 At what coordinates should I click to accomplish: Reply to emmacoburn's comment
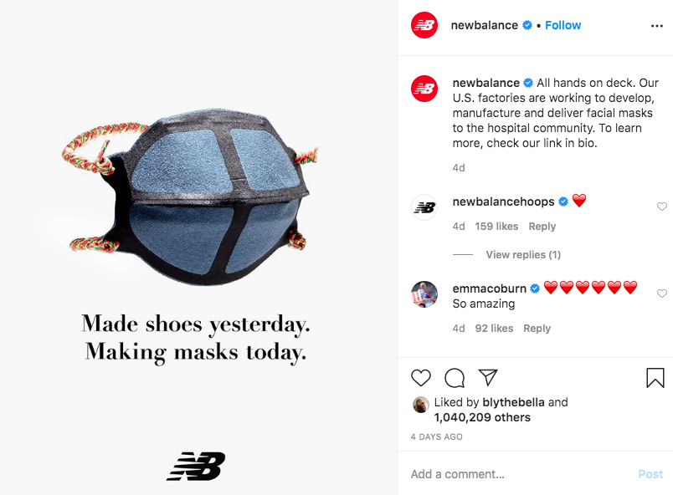click(537, 329)
